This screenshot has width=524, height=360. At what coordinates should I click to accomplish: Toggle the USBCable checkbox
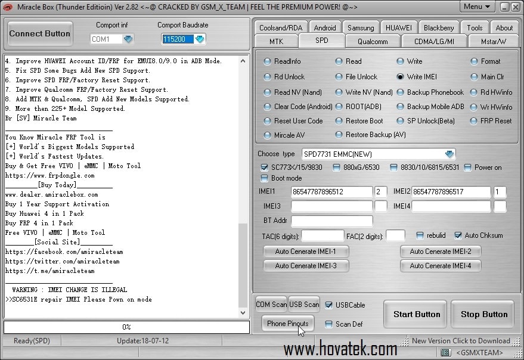click(x=329, y=305)
